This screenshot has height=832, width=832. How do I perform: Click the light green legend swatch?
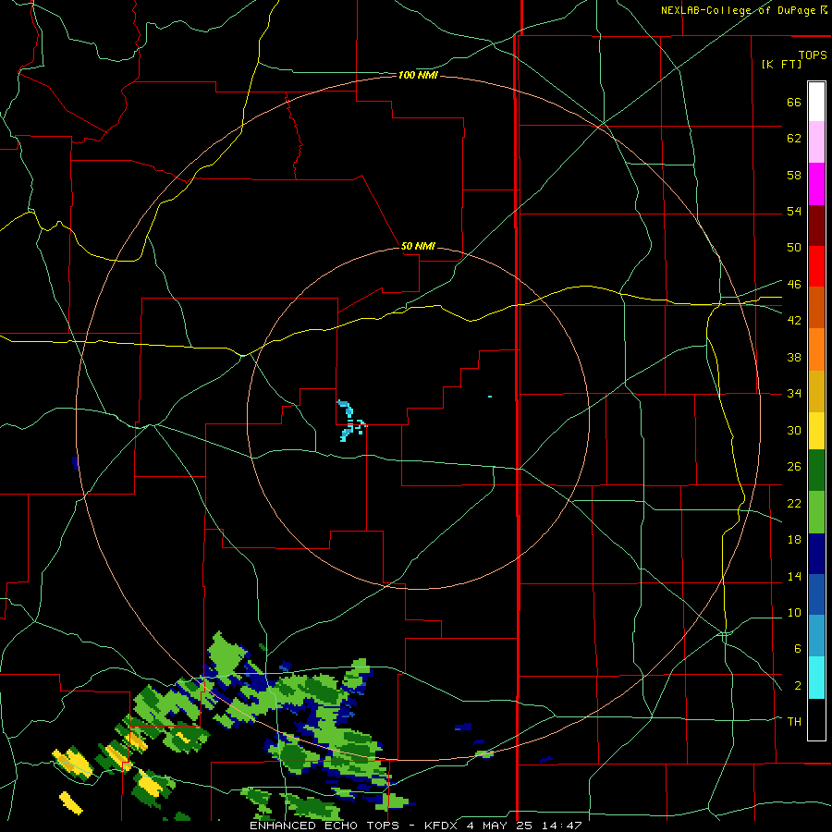point(816,512)
